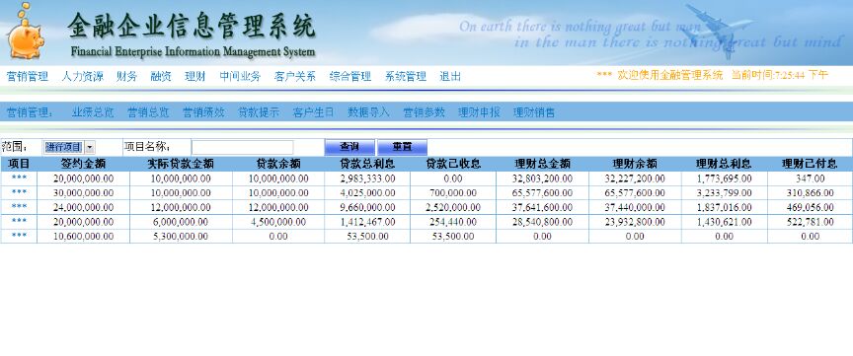Select the 1,412,467.00 interest cell
The height and width of the screenshot is (356, 853).
coord(367,222)
